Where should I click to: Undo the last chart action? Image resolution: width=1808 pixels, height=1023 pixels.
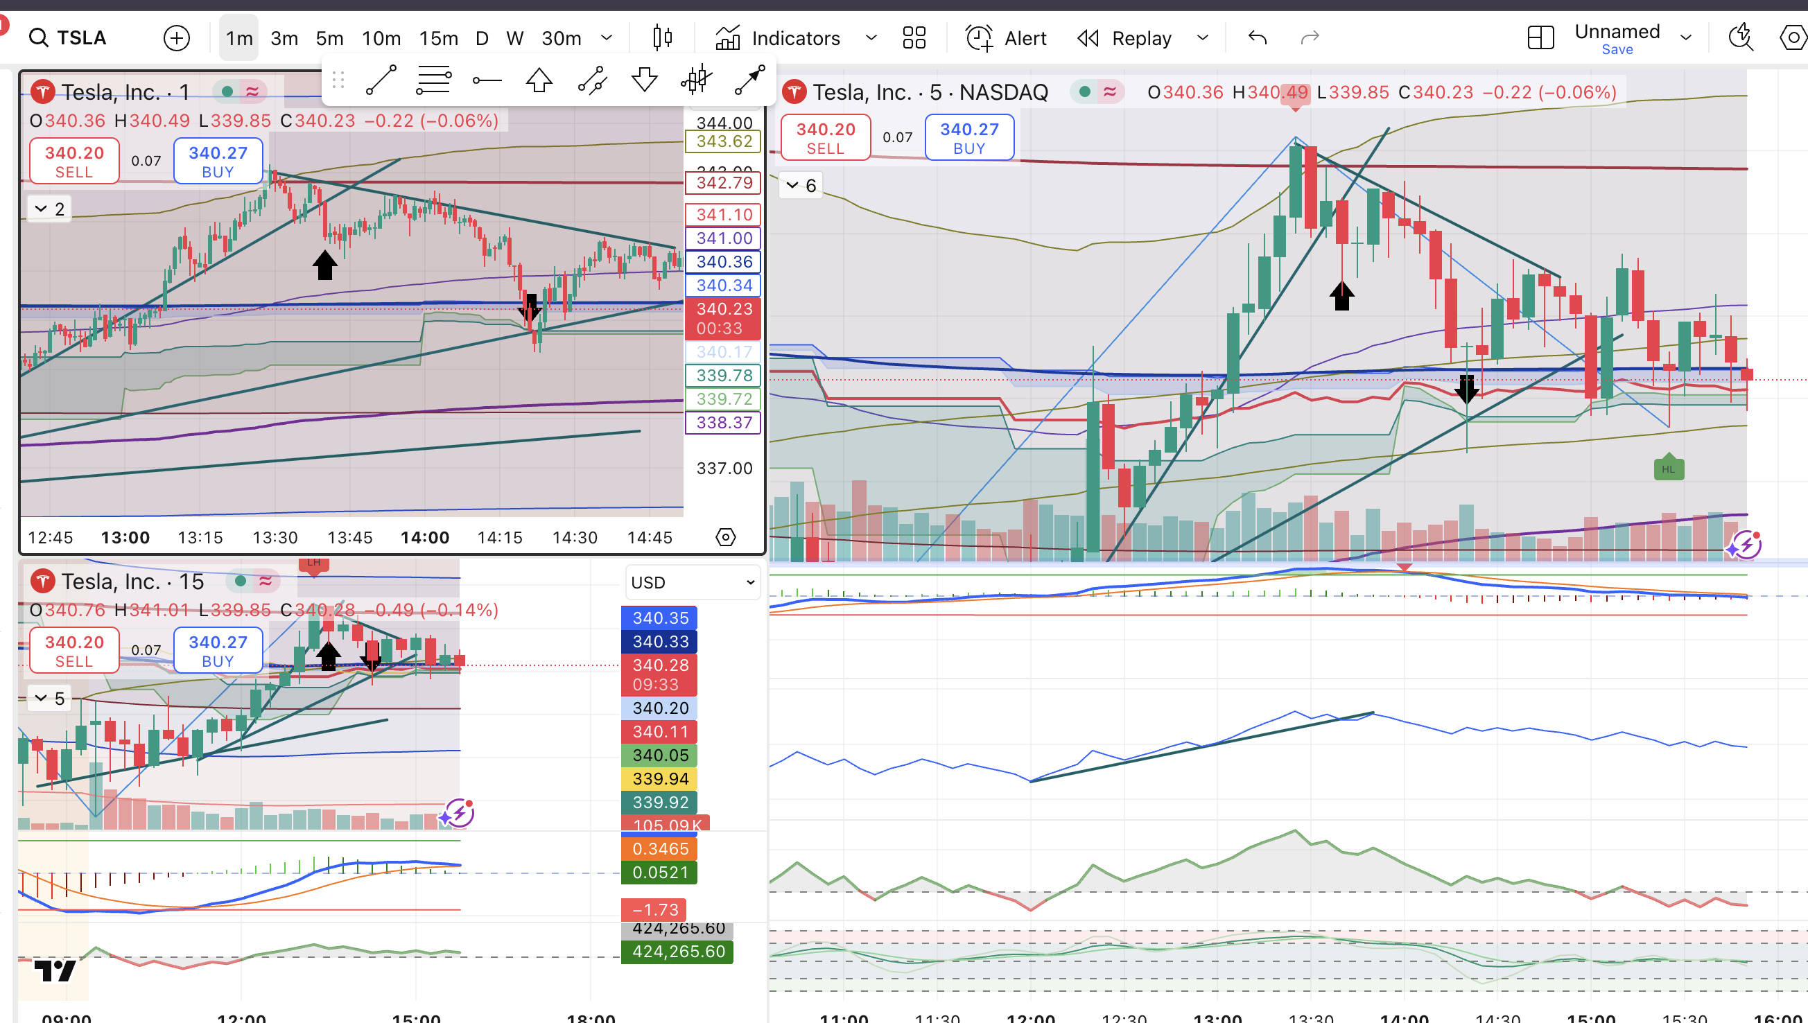(1258, 37)
